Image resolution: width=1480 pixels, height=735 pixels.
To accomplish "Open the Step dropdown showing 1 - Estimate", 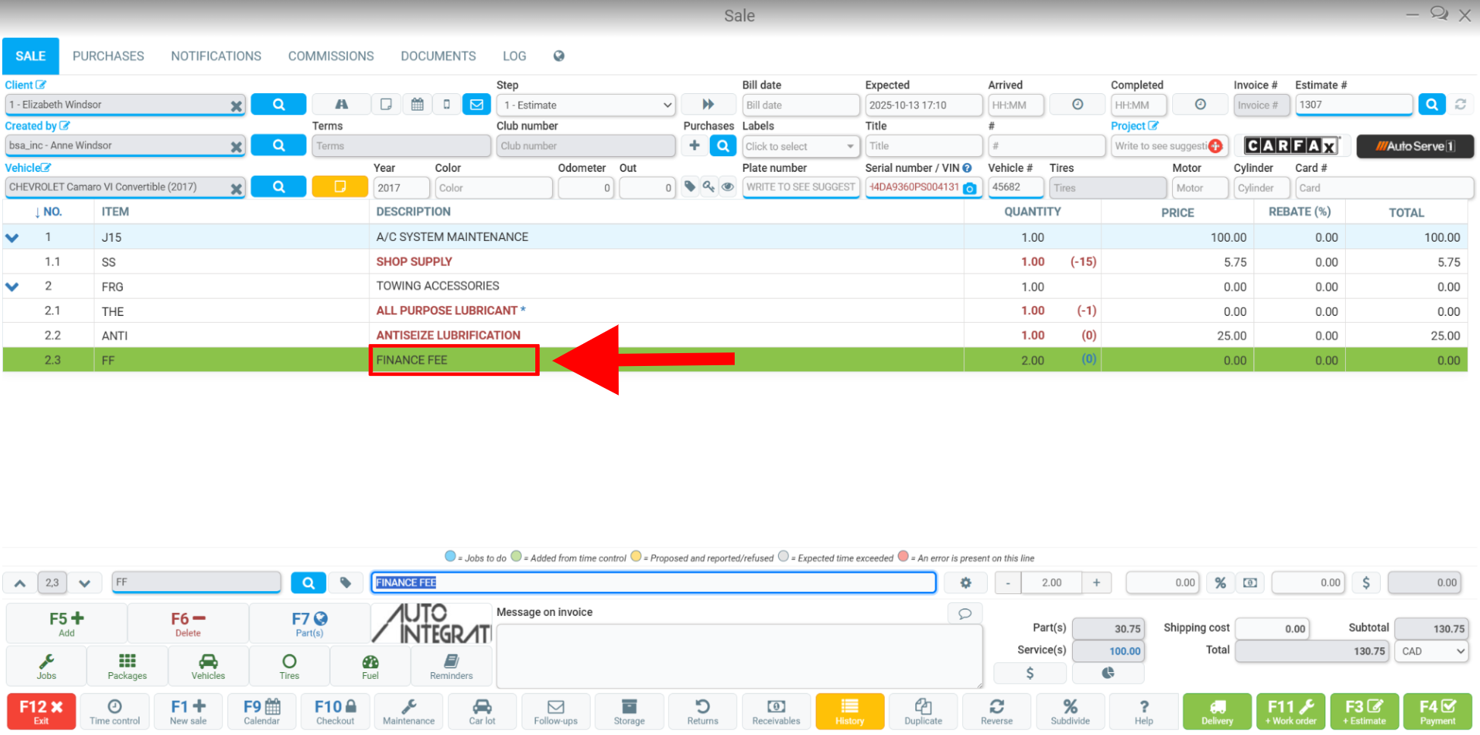I will [x=585, y=105].
